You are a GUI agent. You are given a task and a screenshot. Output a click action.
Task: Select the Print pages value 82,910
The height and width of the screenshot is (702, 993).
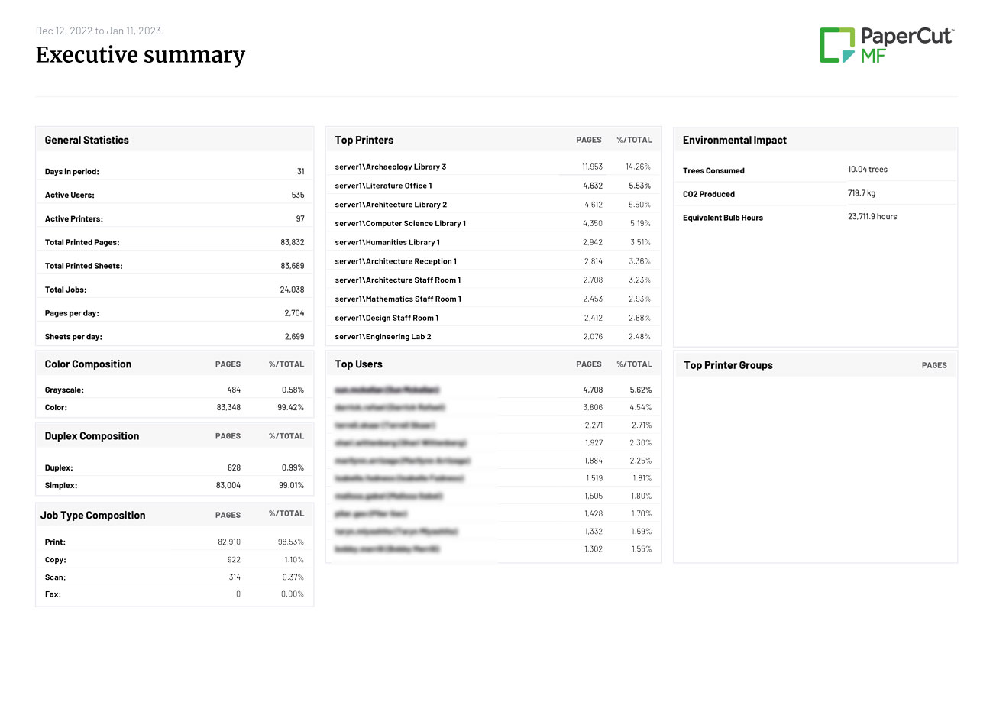coord(229,542)
